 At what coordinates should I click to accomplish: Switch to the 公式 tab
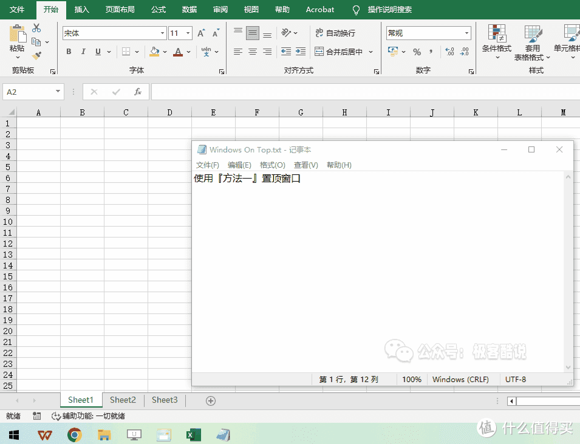click(x=159, y=10)
